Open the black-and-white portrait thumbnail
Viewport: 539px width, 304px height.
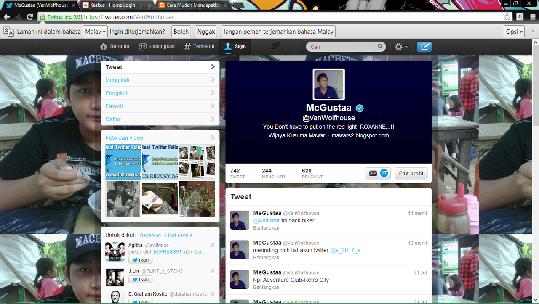pos(123,199)
